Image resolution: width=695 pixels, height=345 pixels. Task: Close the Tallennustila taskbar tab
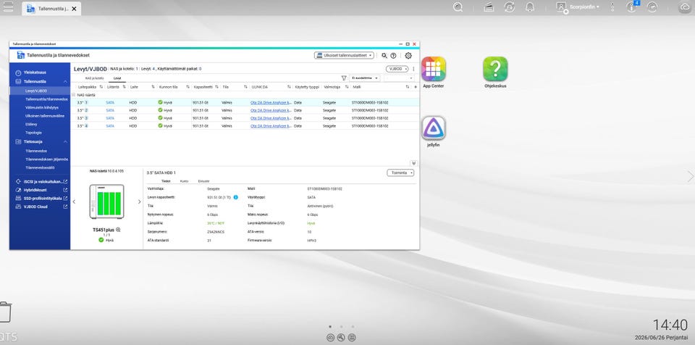74,9
